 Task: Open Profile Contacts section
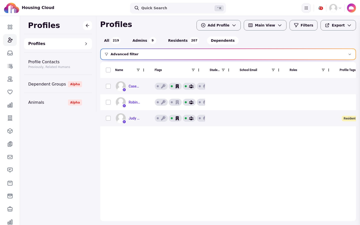coord(58,64)
